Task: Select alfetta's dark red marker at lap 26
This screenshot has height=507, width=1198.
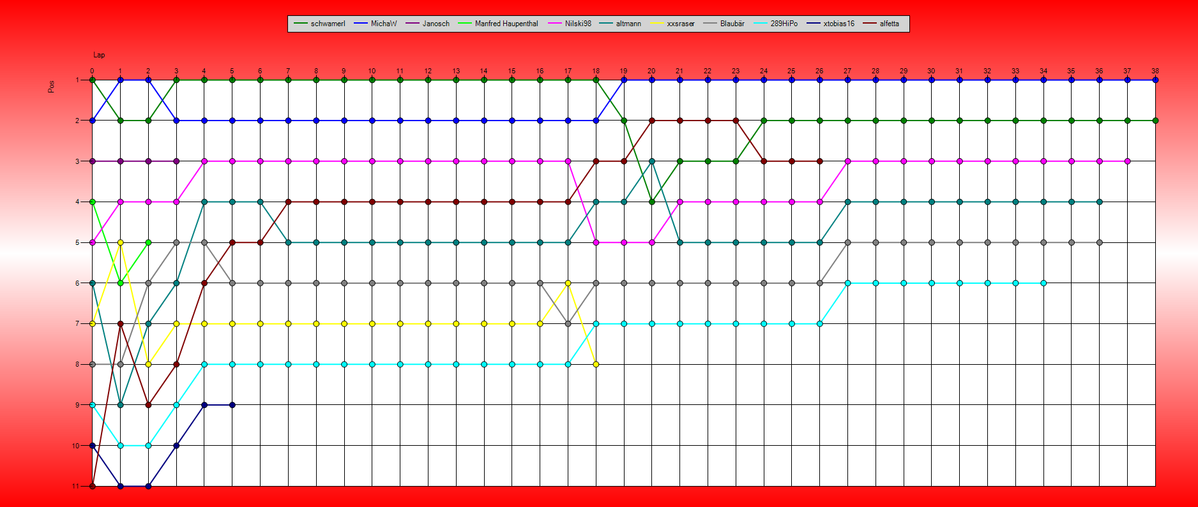Action: point(819,161)
